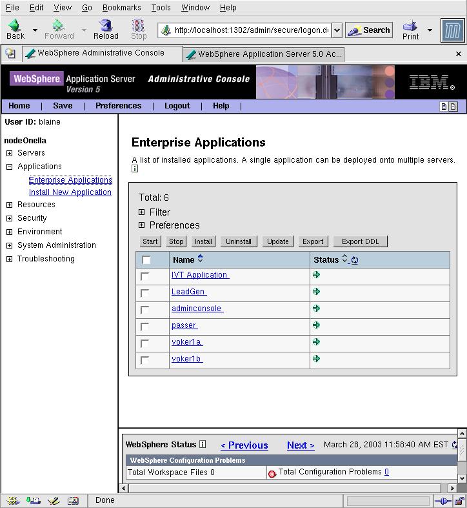
Task: Click the Export DDL button
Action: (360, 241)
